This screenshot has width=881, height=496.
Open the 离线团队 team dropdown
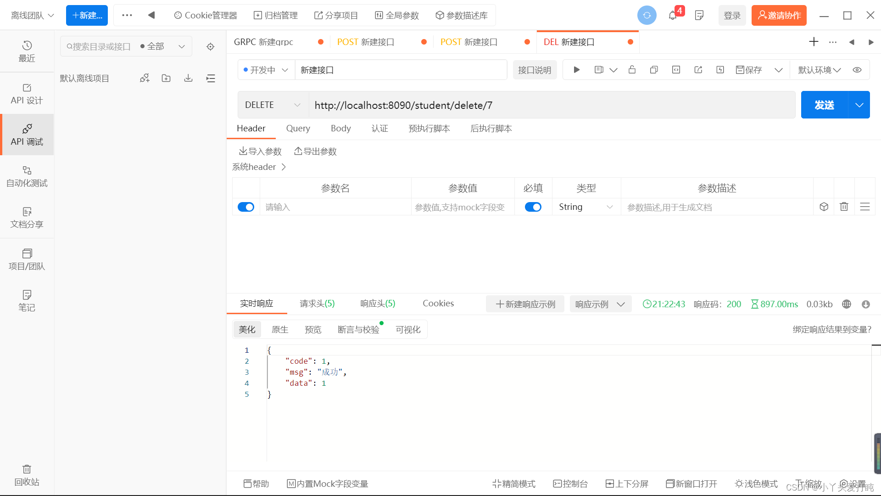(x=32, y=15)
